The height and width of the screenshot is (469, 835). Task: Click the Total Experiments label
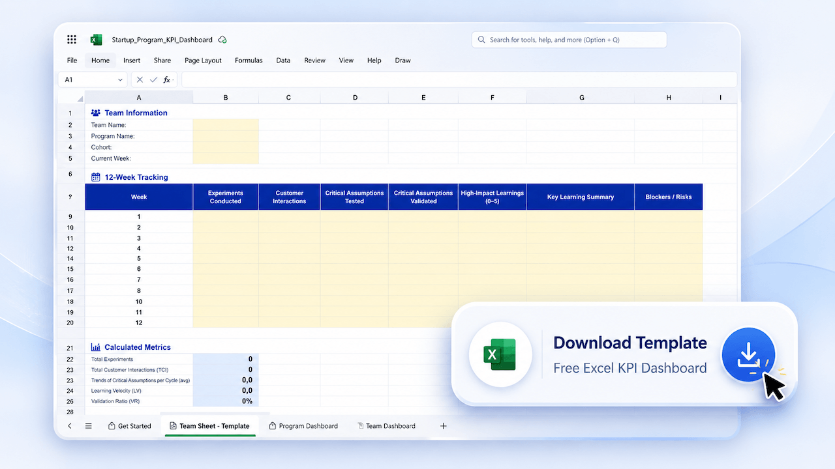coord(112,359)
